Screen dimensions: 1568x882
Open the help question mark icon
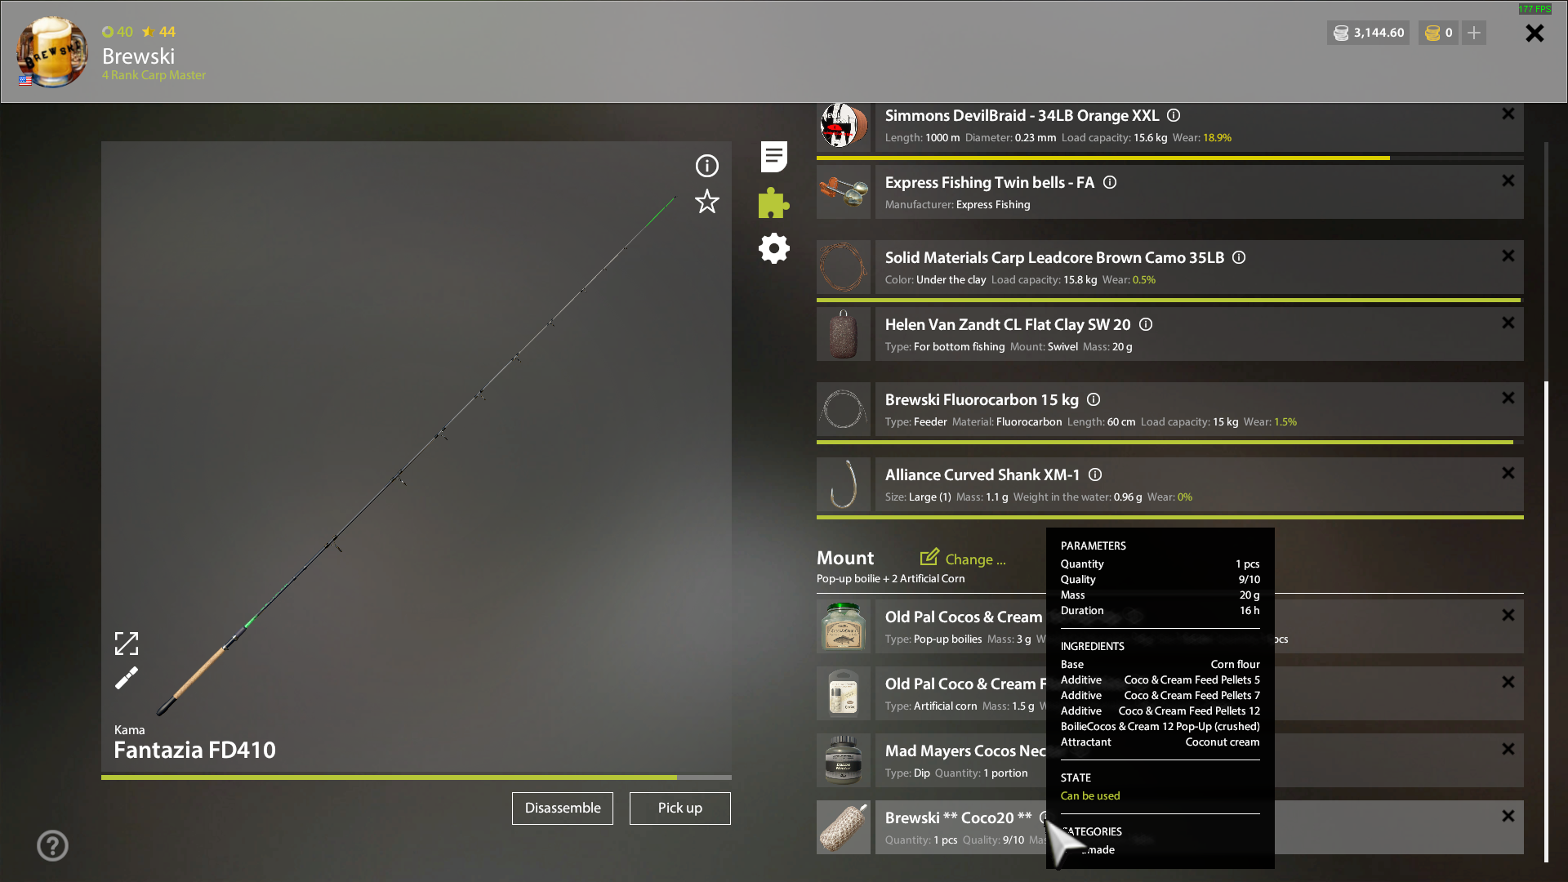tap(52, 845)
